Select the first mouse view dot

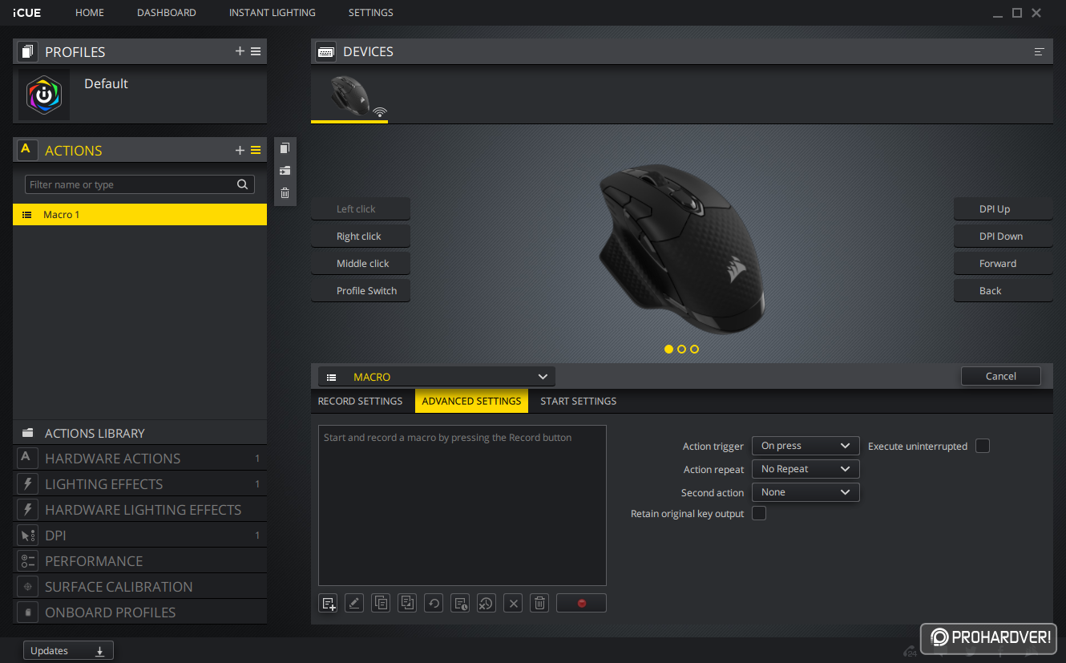coord(668,349)
